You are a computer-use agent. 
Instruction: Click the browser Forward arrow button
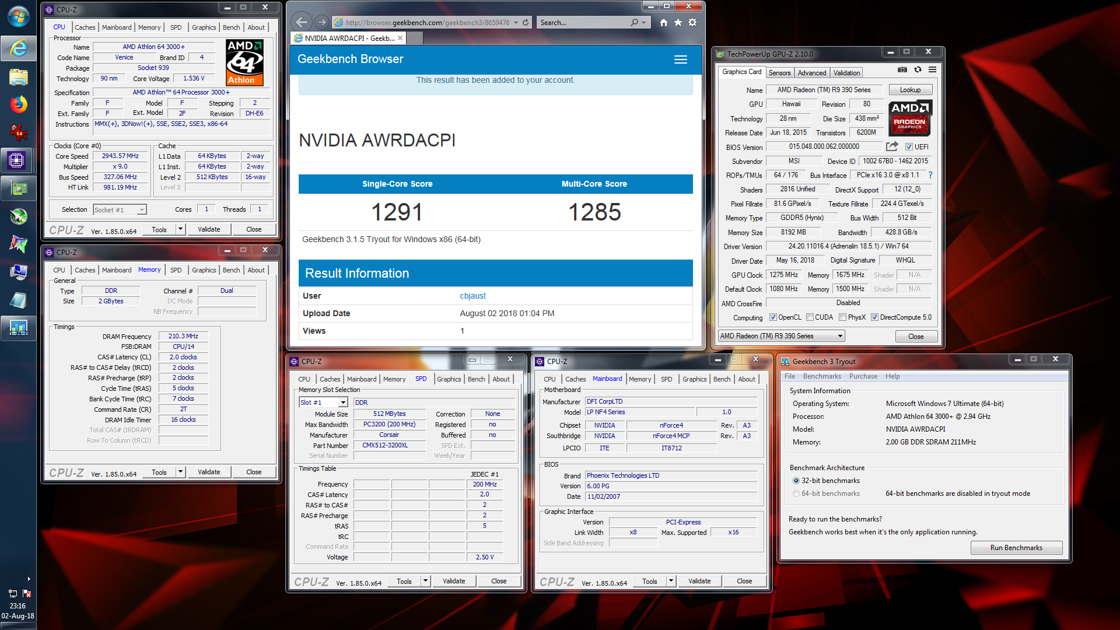pyautogui.click(x=321, y=22)
